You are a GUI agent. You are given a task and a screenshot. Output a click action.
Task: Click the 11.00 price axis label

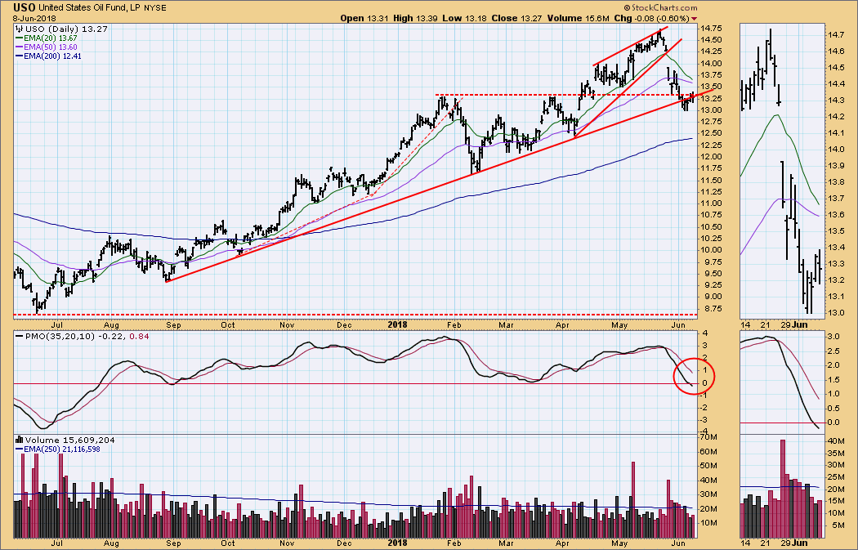(x=711, y=203)
